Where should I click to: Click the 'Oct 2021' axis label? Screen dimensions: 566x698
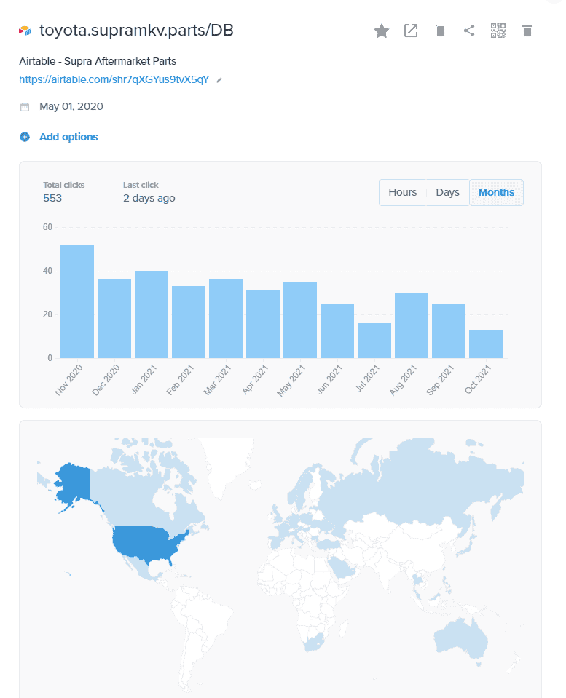point(477,379)
